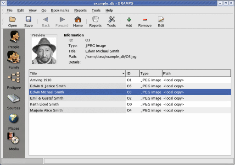Open the Reports toolbar button
The height and width of the screenshot is (165, 235).
pyautogui.click(x=95, y=22)
